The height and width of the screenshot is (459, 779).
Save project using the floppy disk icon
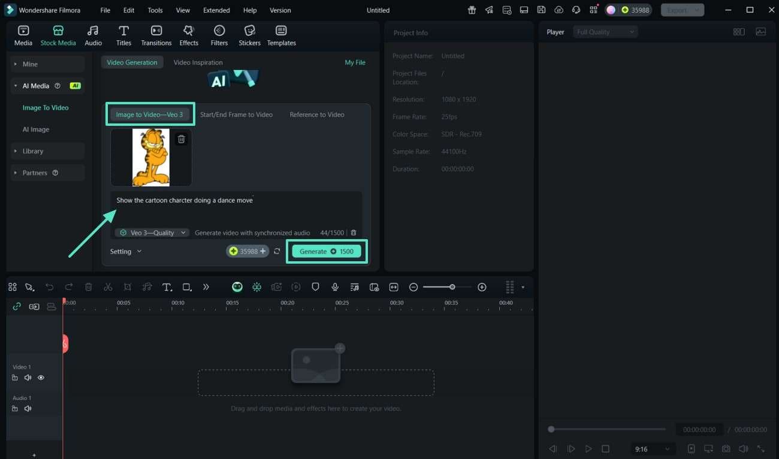click(x=541, y=10)
